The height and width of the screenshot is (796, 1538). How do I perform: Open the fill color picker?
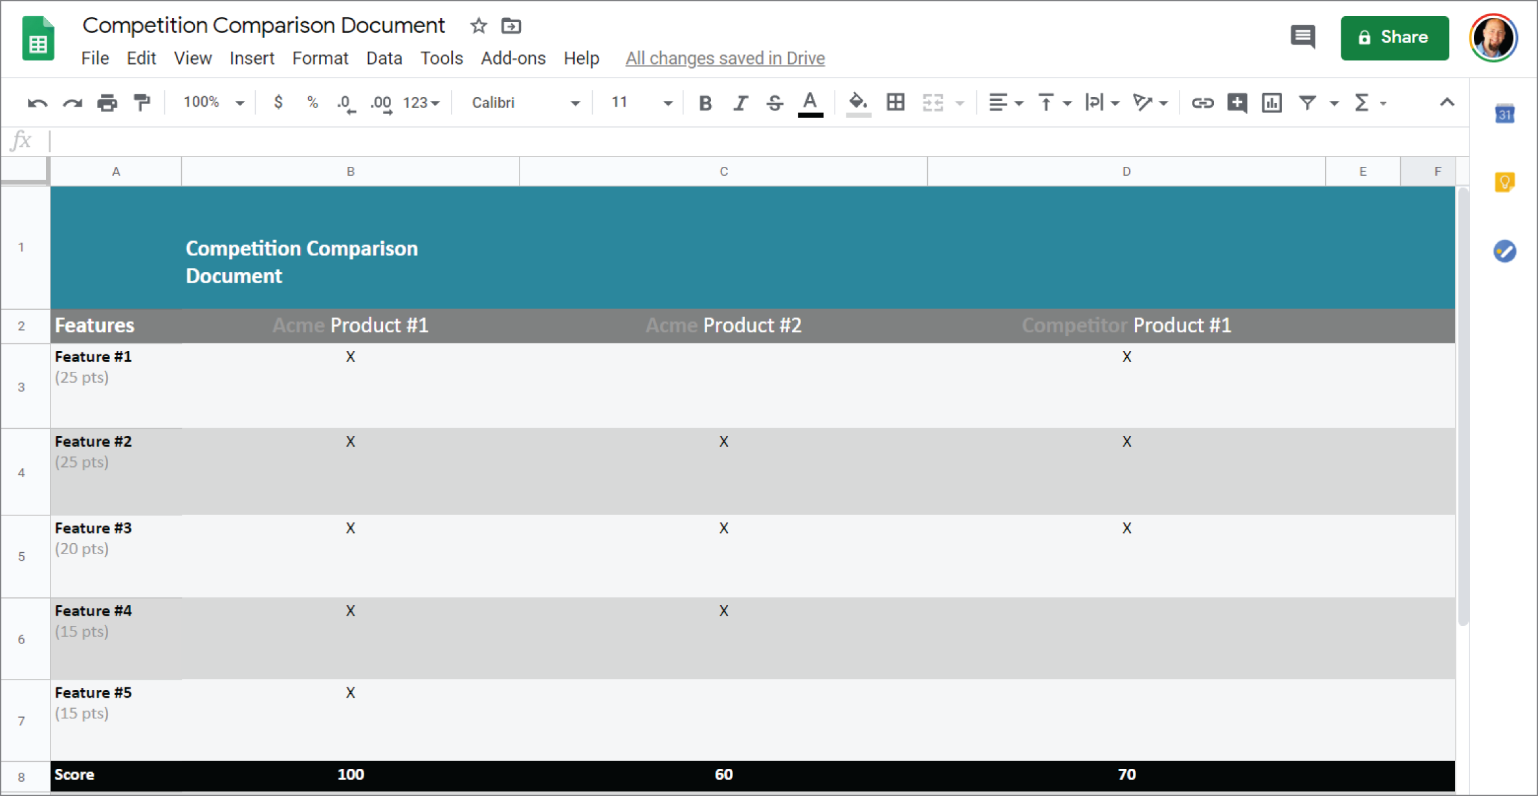tap(858, 102)
